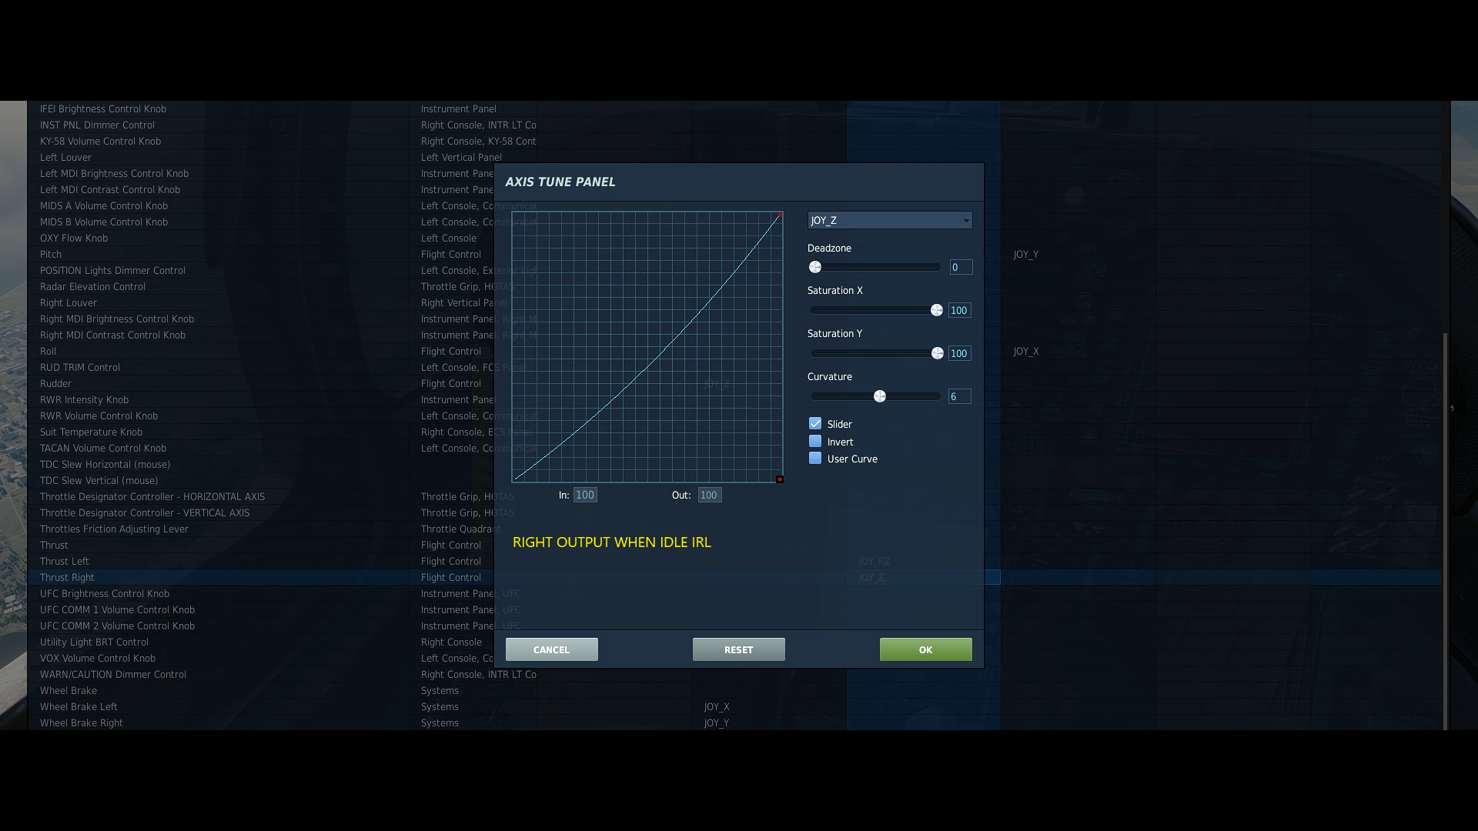This screenshot has width=1478, height=831.
Task: Select KY-58 Volume Control Knob row
Action: (x=734, y=141)
